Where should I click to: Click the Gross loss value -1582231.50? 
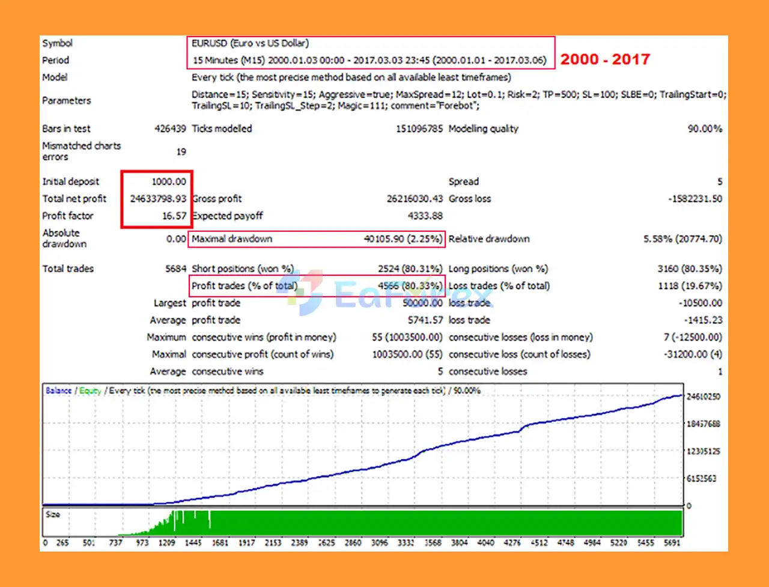point(695,199)
